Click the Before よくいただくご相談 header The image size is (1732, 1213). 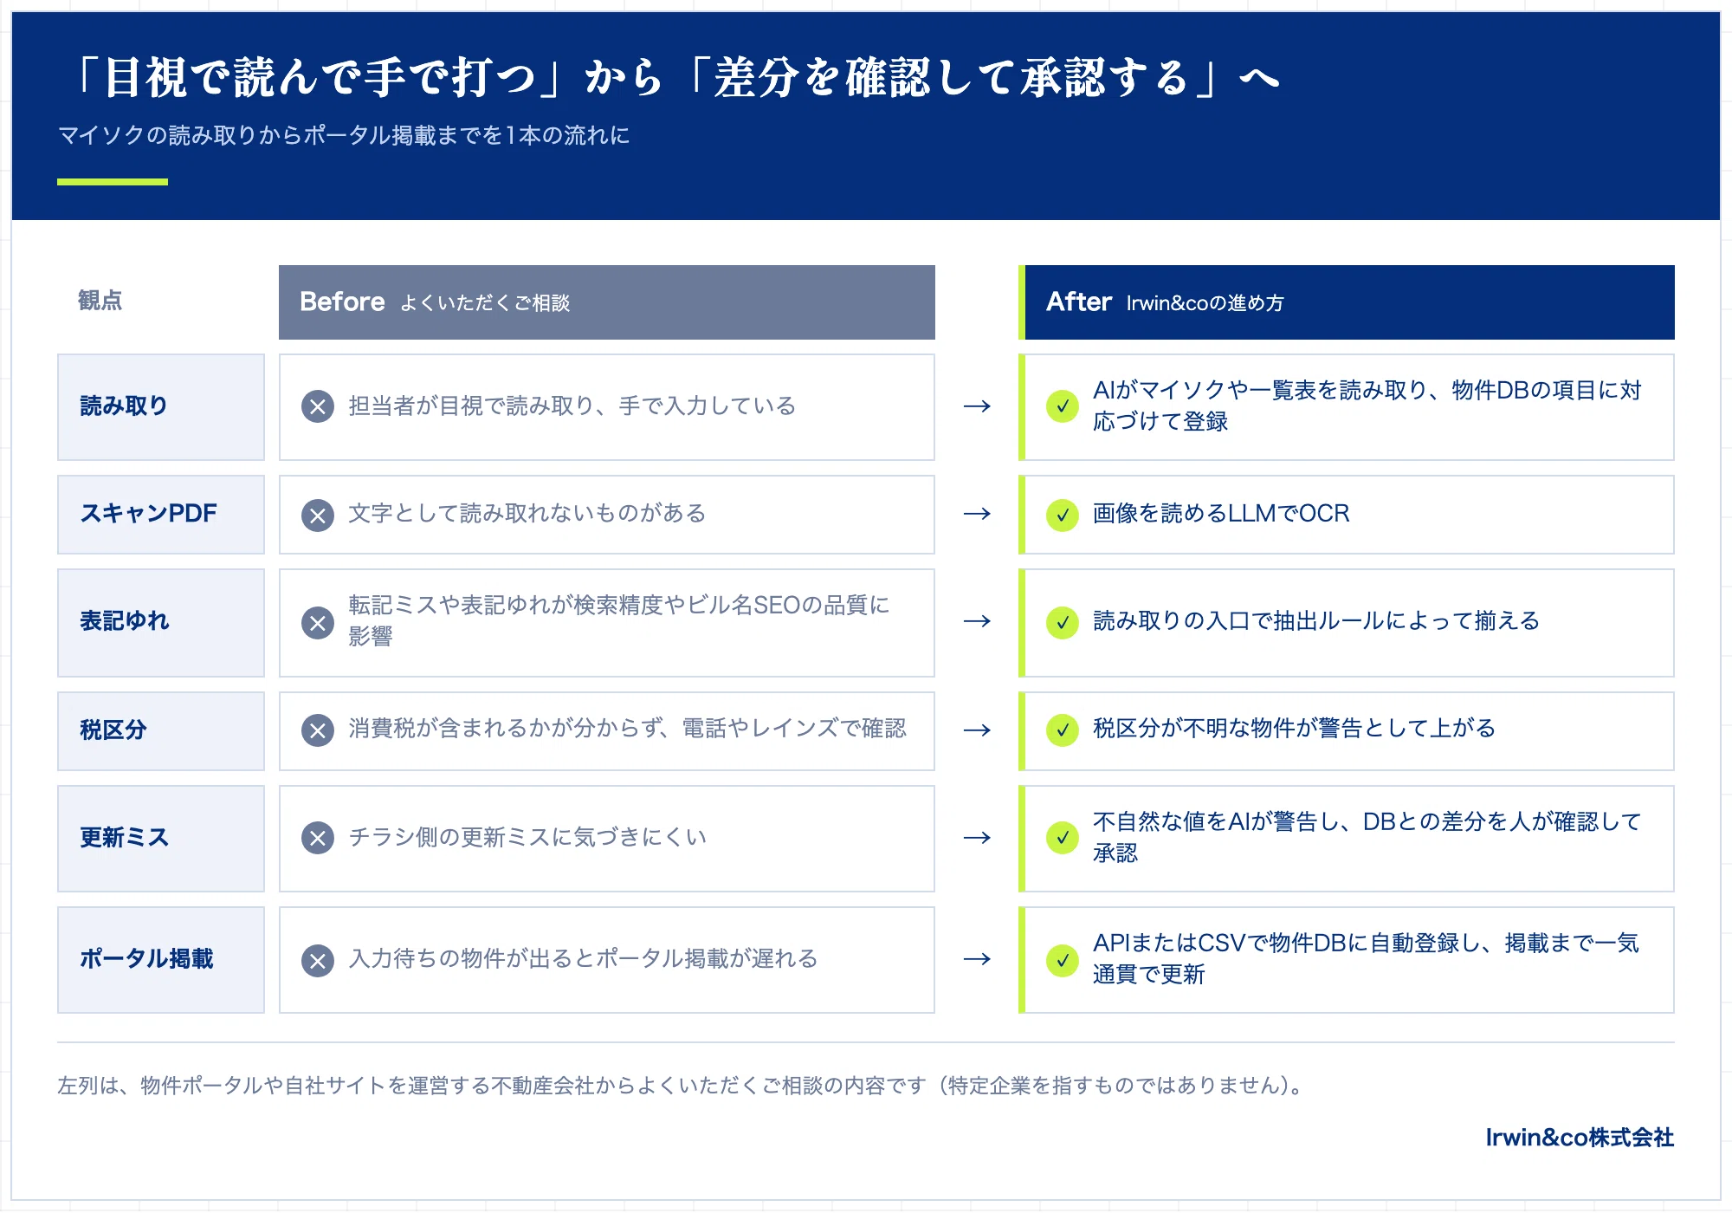click(607, 302)
